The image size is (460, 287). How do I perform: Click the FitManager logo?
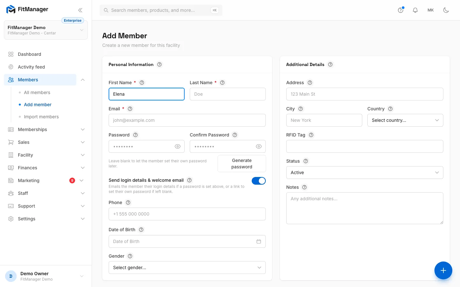(x=27, y=9)
